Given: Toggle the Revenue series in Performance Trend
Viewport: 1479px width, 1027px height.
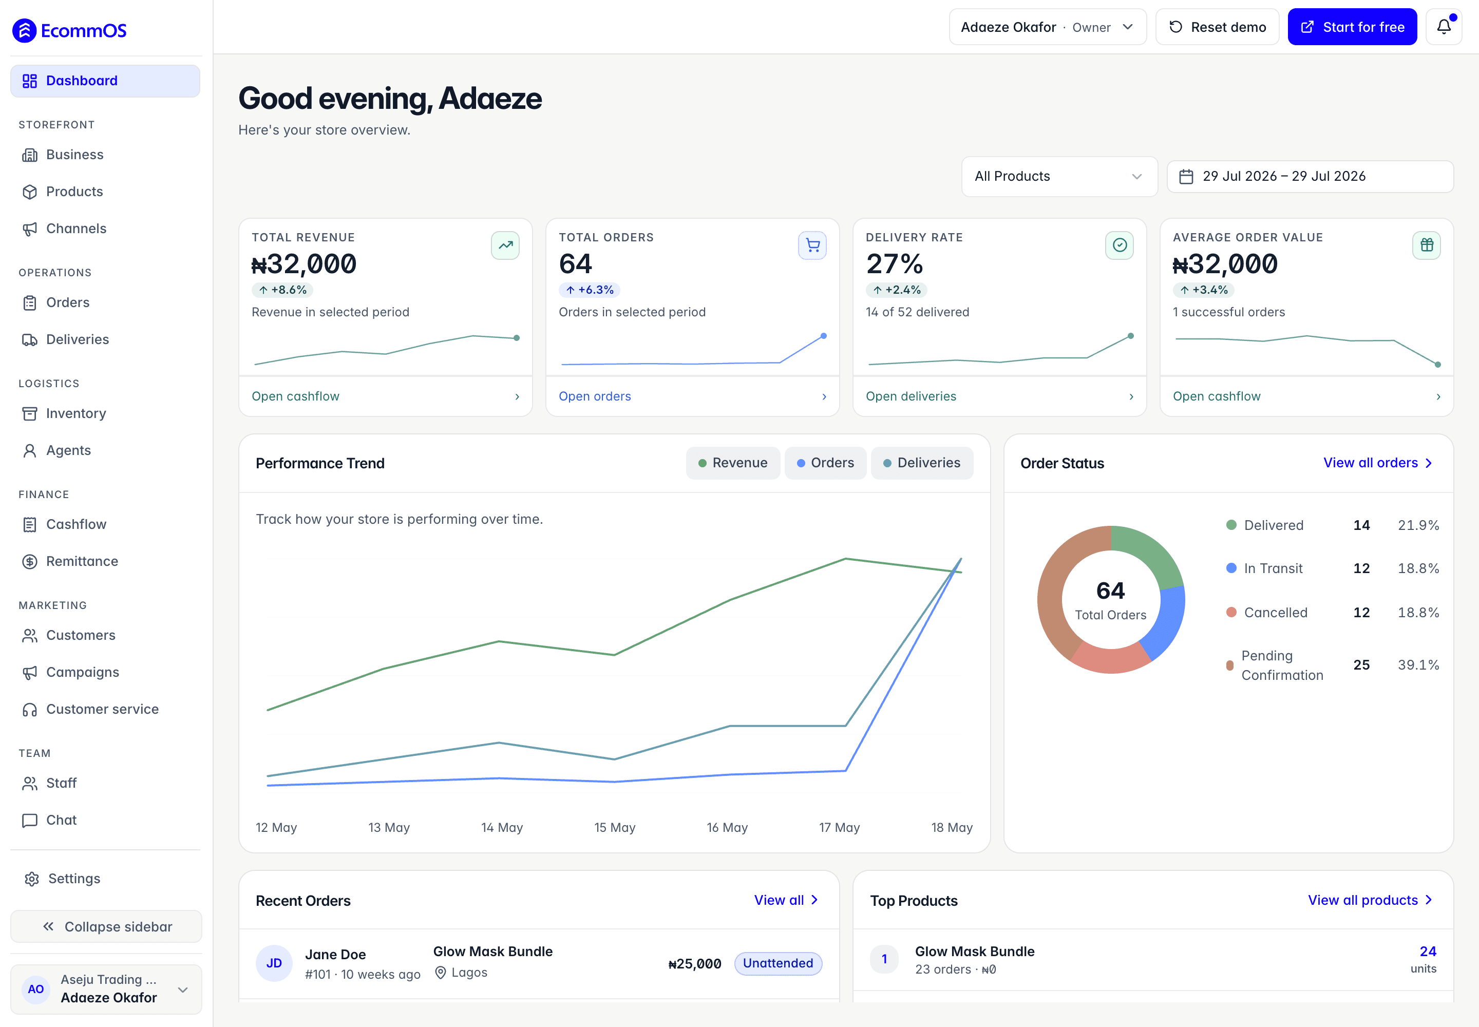Looking at the screenshot, I should 733,463.
